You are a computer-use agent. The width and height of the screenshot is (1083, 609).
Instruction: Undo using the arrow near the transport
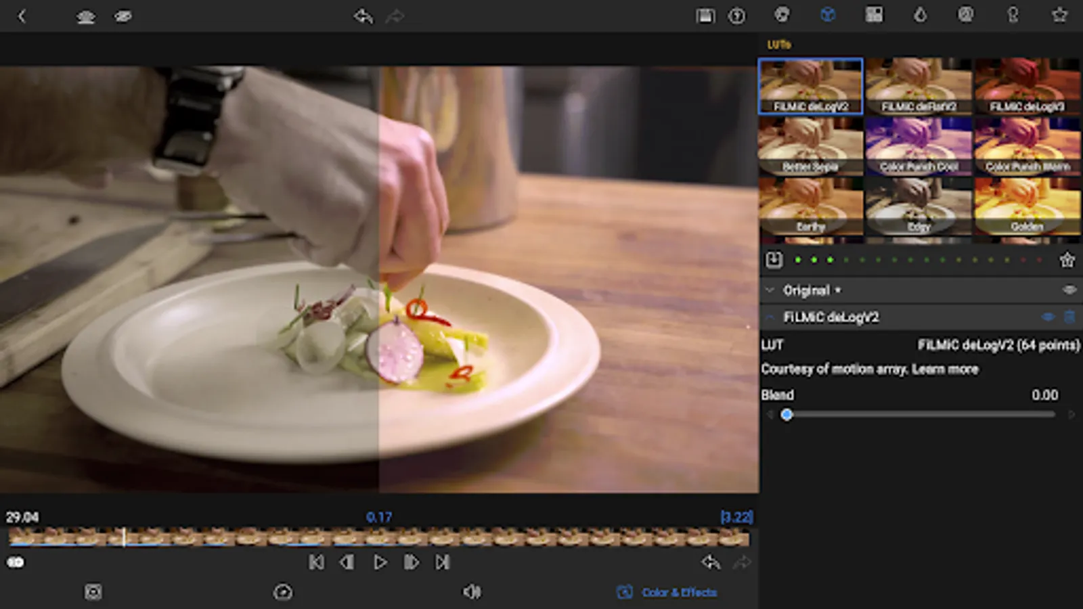point(710,562)
